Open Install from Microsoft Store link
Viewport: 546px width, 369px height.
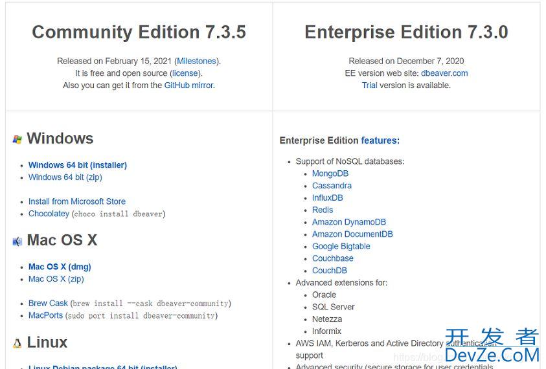pyautogui.click(x=77, y=201)
